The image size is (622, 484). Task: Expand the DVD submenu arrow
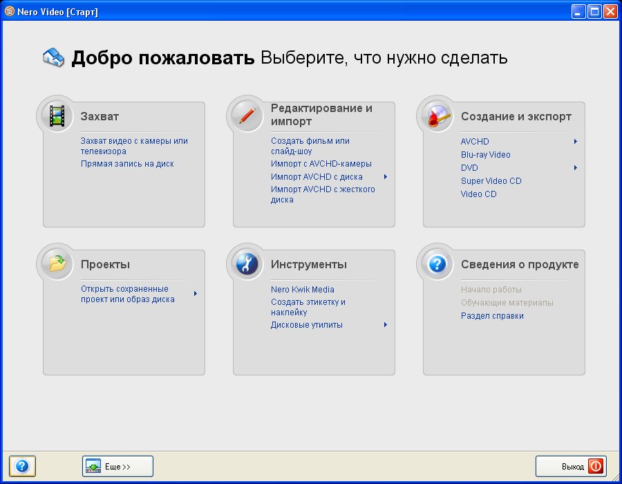(x=575, y=168)
